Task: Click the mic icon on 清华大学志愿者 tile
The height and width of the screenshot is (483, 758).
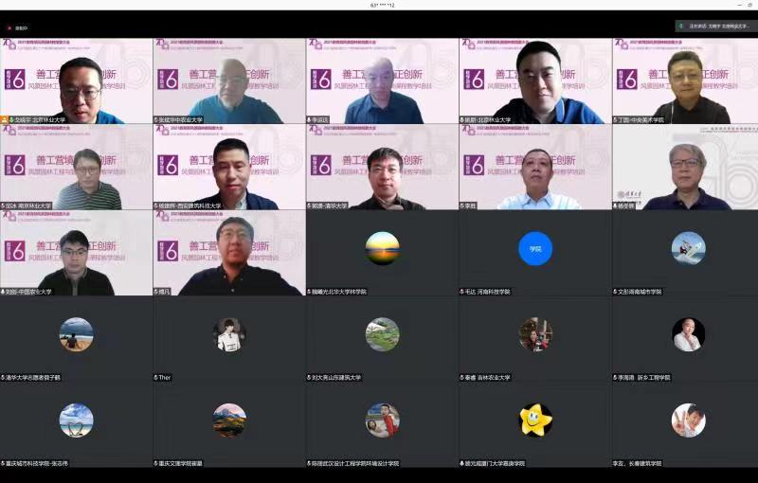Action: [4, 377]
